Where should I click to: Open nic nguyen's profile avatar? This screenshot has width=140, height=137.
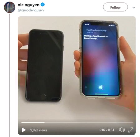tap(10, 7)
